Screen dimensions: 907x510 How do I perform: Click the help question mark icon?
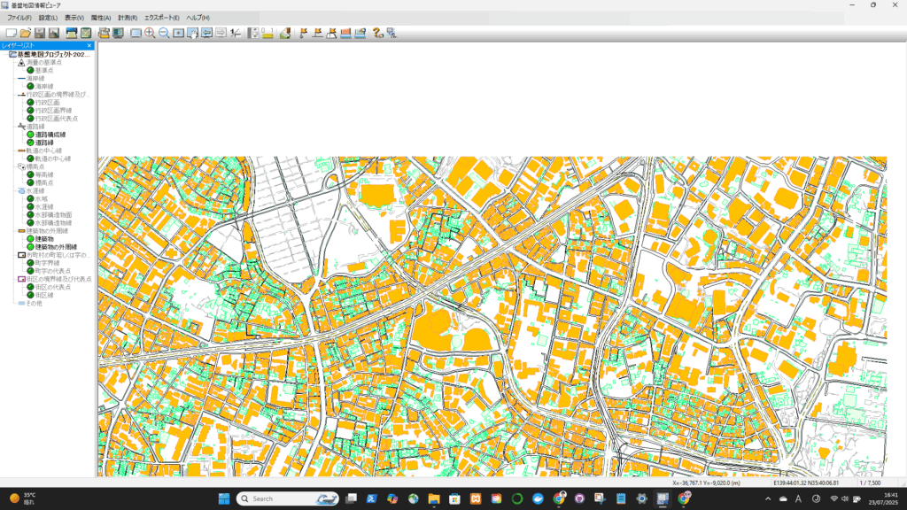377,33
